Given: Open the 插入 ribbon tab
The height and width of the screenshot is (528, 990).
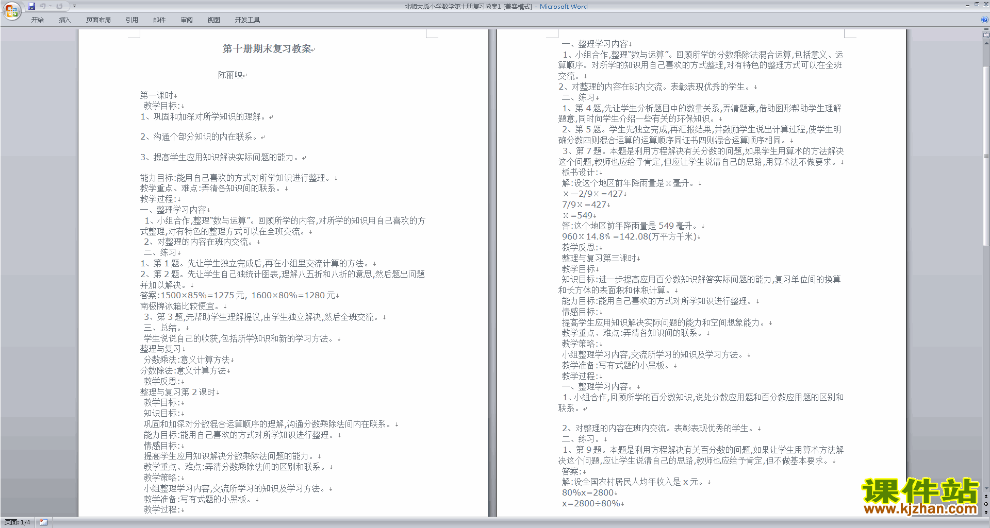Looking at the screenshot, I should pos(64,20).
